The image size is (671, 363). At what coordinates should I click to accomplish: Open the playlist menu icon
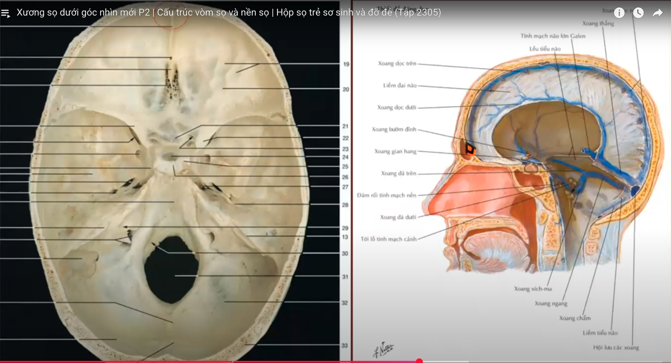(6, 13)
